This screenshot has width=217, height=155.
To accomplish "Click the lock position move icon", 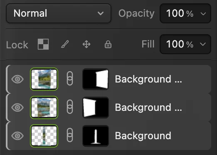I will (86, 44).
